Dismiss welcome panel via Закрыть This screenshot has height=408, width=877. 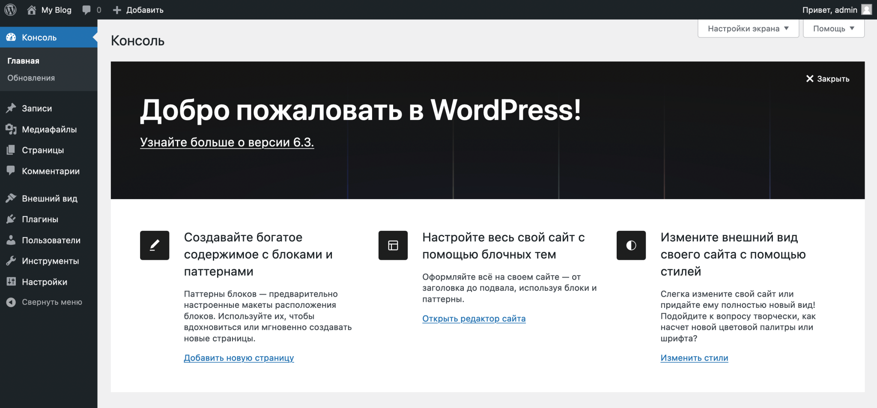pyautogui.click(x=828, y=78)
